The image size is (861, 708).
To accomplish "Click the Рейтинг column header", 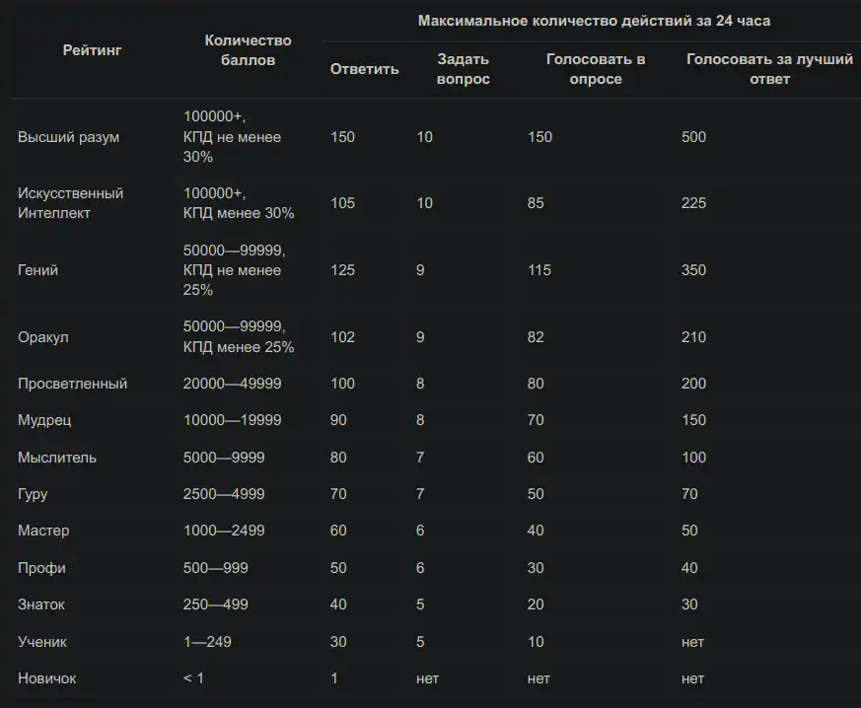I will pyautogui.click(x=92, y=50).
